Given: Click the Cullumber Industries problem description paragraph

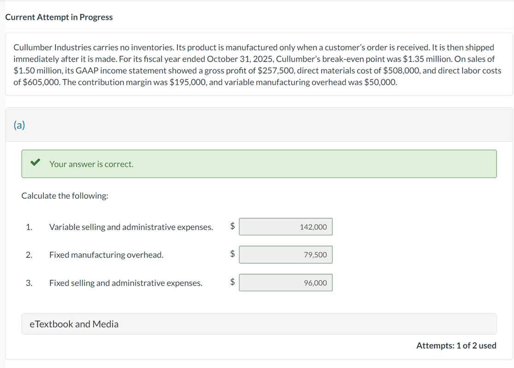Looking at the screenshot, I should click(x=257, y=65).
